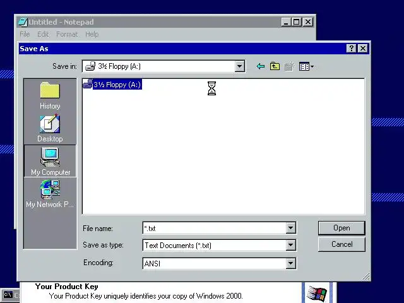The height and width of the screenshot is (303, 404).
Task: Open Notepad's File menu
Action: (25, 34)
